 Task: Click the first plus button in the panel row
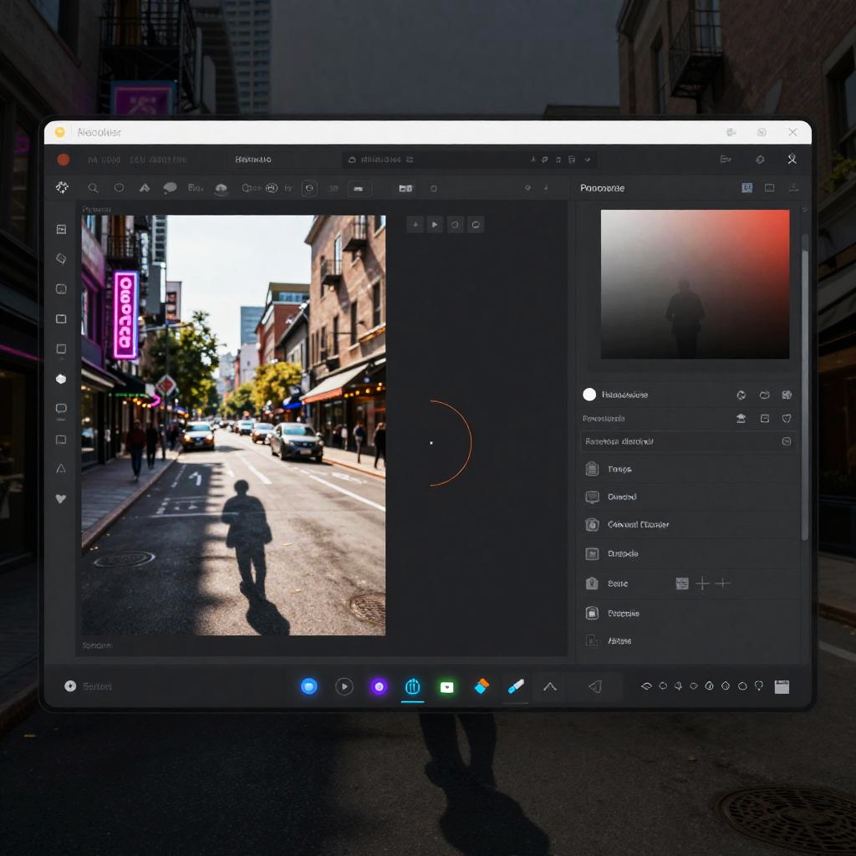[x=703, y=583]
